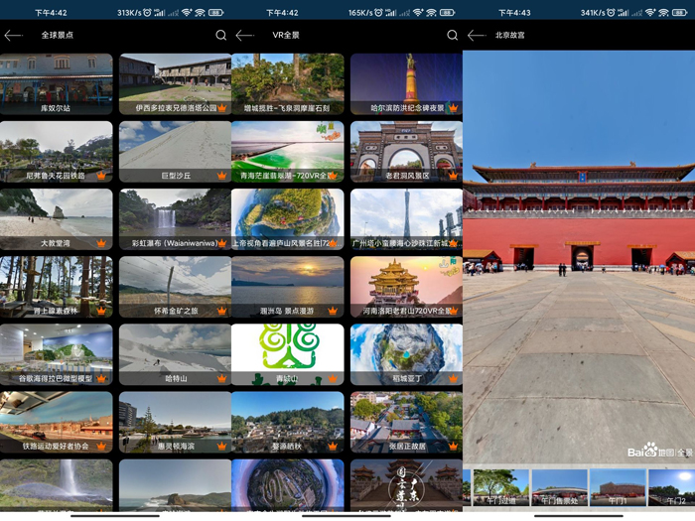Tap the crown icon on 巨型沙丘
The image size is (695, 521).
[x=221, y=176]
